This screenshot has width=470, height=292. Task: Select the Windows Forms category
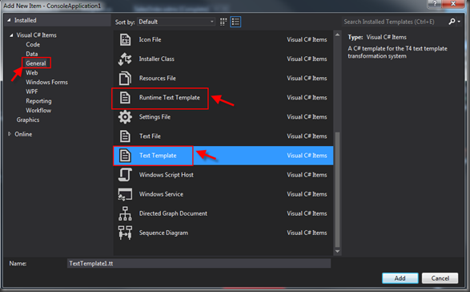(46, 82)
